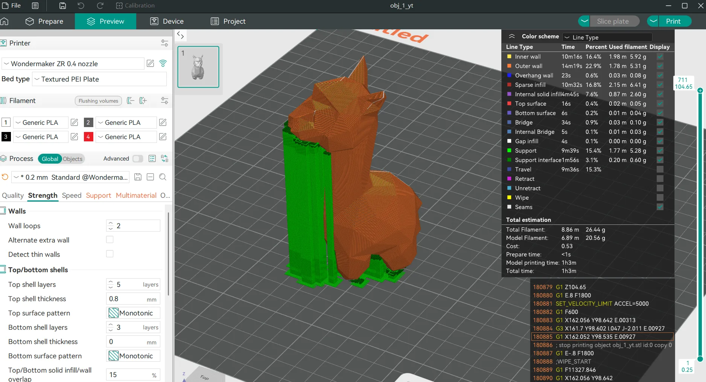
Task: Open filament 4 Generic PLA dropdown
Action: tap(126, 137)
